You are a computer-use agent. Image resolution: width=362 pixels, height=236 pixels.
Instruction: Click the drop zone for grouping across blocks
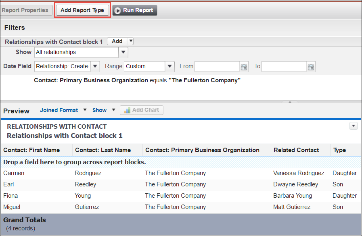click(x=181, y=162)
